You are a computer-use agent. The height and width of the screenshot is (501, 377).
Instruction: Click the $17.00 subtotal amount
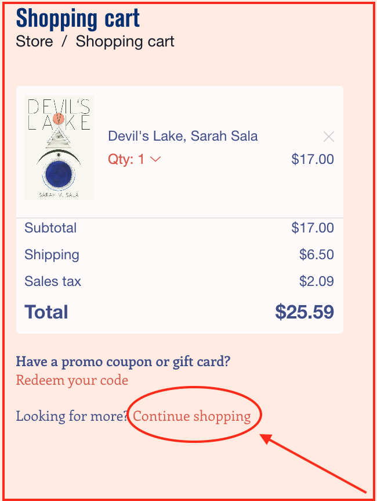coord(313,228)
